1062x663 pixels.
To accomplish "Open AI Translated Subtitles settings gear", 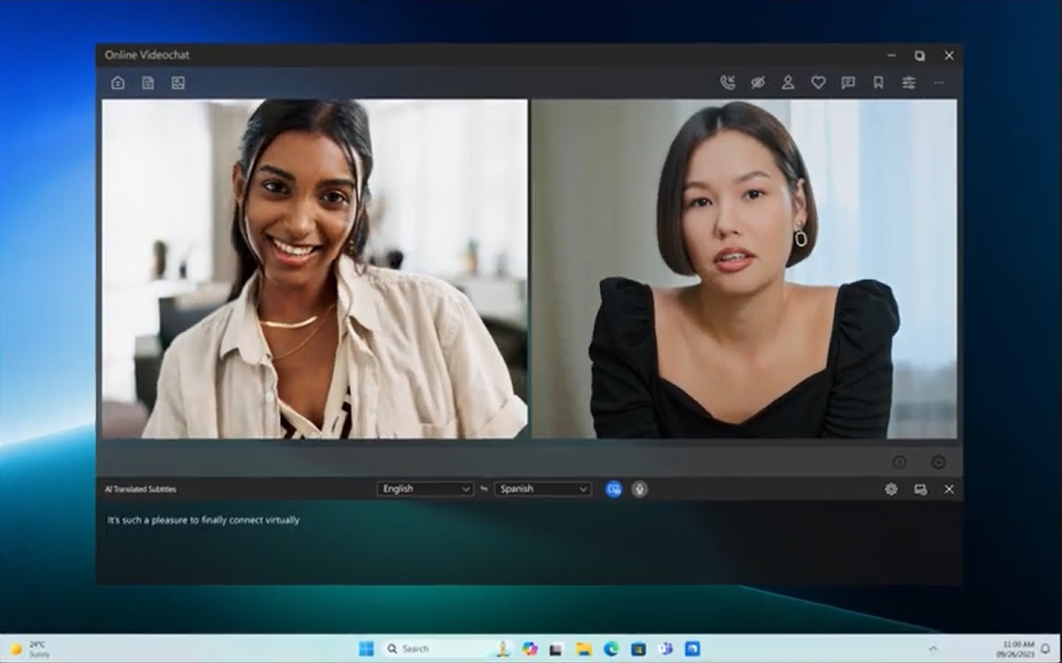I will click(891, 489).
